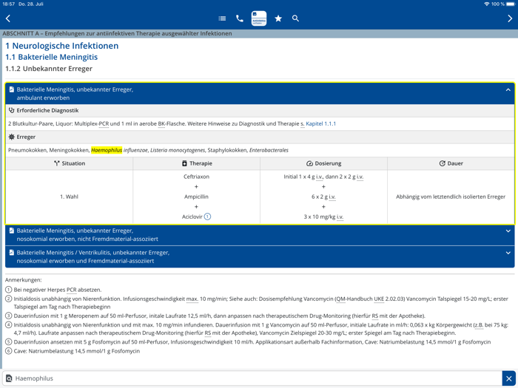Collapse the 'ambulant erworben' section

coord(508,90)
